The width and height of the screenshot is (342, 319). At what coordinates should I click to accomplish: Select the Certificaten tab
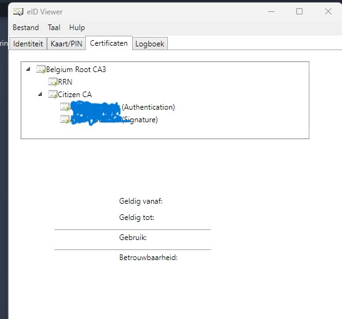pos(109,43)
